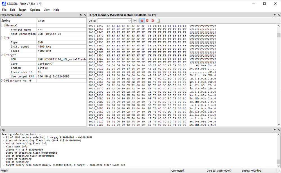281x173 pixels.
Task: Click the Speed: 4000 kHz status bar entry
Action: tap(252, 171)
